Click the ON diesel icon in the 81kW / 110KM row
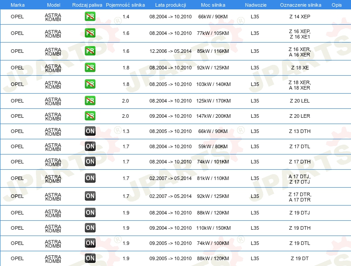The image size is (351, 266). [90, 178]
